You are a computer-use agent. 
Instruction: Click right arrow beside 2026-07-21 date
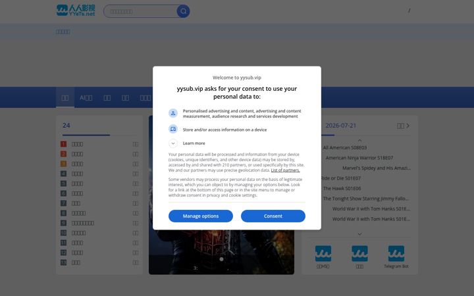click(408, 126)
